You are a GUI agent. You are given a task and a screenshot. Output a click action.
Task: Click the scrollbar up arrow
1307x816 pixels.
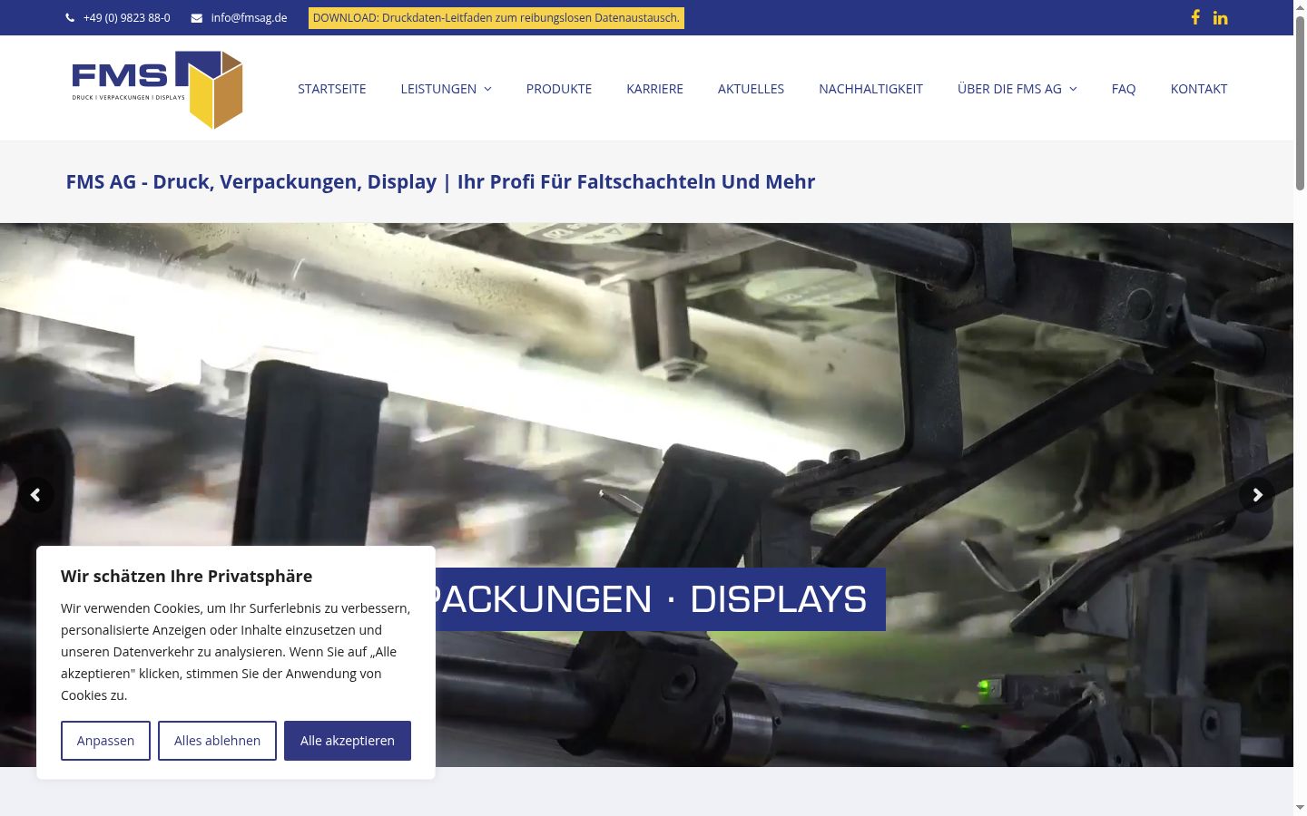(1300, 7)
